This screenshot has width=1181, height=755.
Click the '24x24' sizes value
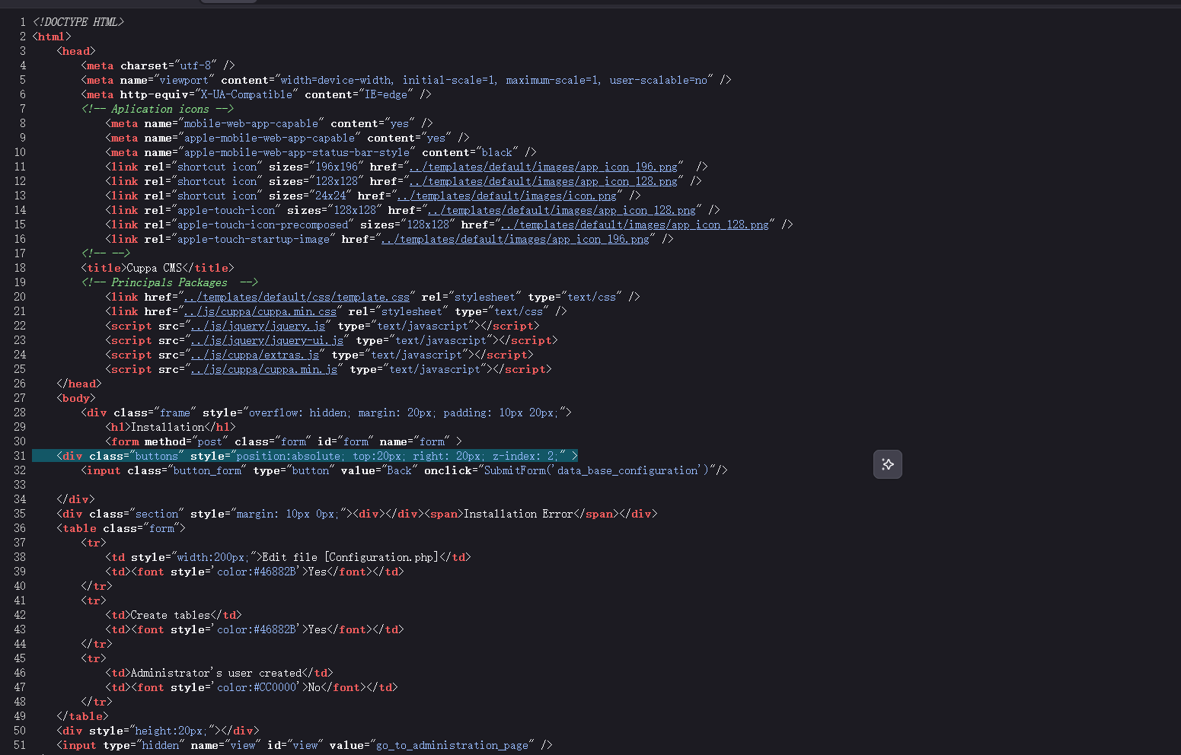(x=330, y=196)
